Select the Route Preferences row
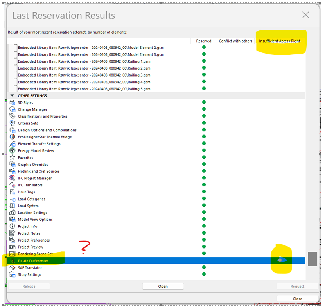The width and height of the screenshot is (325, 308). [33, 261]
